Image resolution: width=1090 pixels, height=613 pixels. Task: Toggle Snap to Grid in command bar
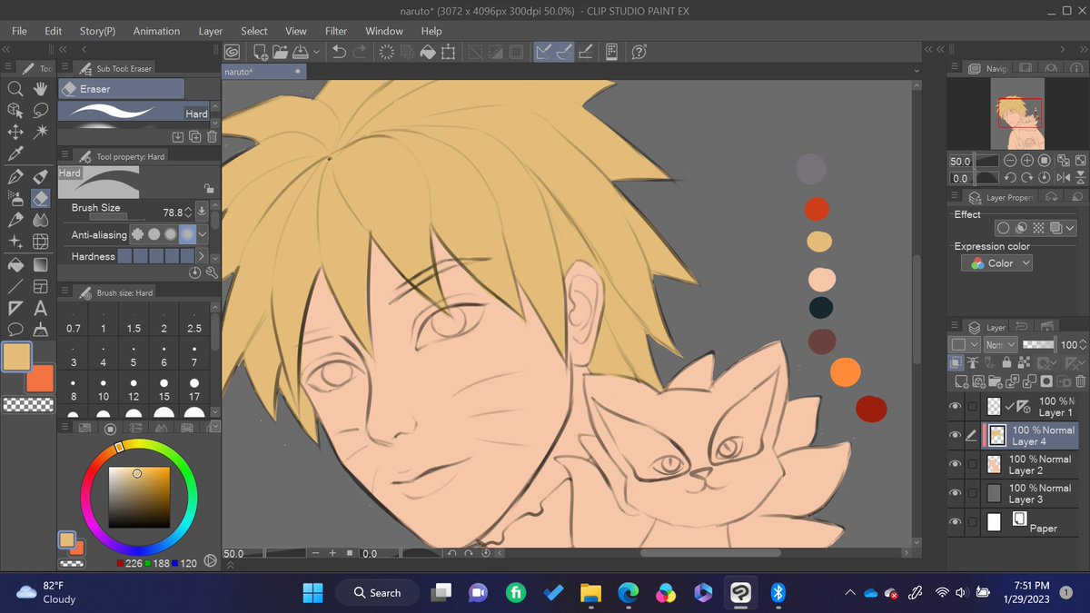click(x=587, y=53)
